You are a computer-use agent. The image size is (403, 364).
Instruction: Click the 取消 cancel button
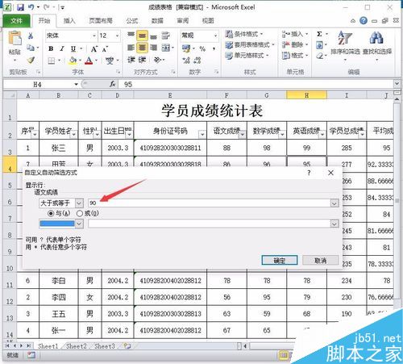320,261
